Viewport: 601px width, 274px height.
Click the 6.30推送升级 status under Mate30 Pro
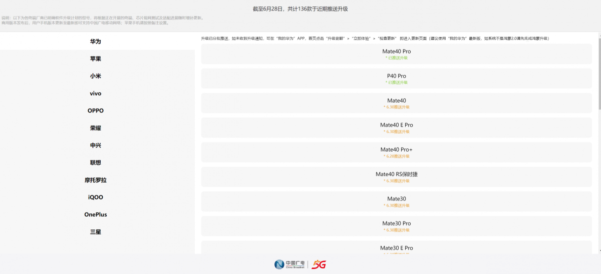coord(396,230)
